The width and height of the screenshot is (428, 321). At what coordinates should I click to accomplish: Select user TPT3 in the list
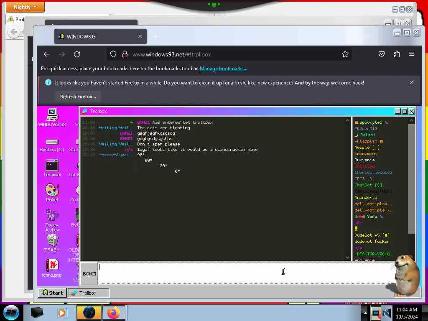364,179
